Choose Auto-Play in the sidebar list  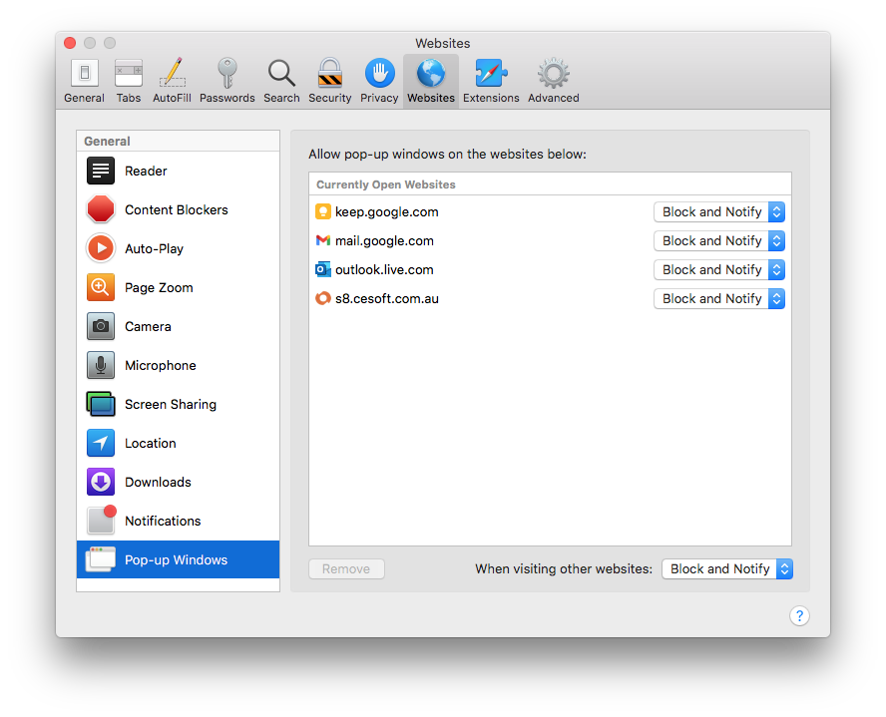154,248
